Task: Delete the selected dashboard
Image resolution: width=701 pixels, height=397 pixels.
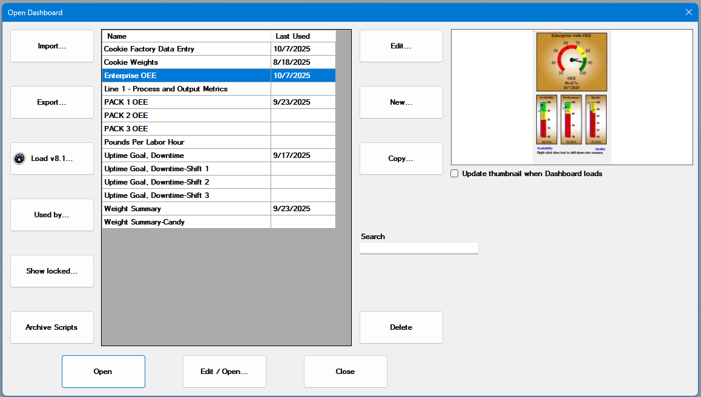Action: [x=401, y=327]
